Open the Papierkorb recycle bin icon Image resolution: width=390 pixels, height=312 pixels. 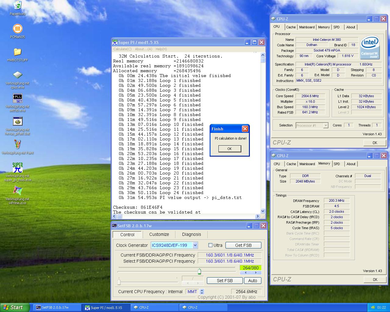coord(17,5)
